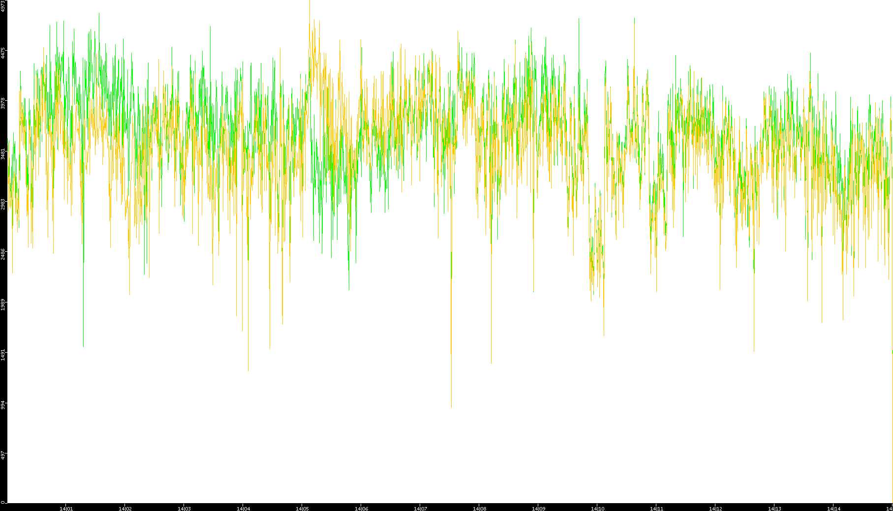893x511 pixels.
Task: Select the 994 y-axis label
Action: point(3,404)
